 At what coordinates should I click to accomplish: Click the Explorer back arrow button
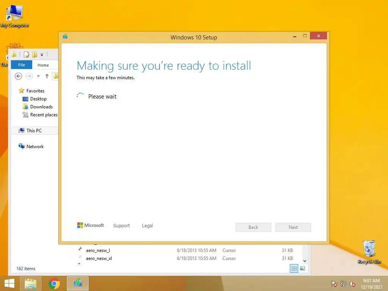click(x=18, y=76)
